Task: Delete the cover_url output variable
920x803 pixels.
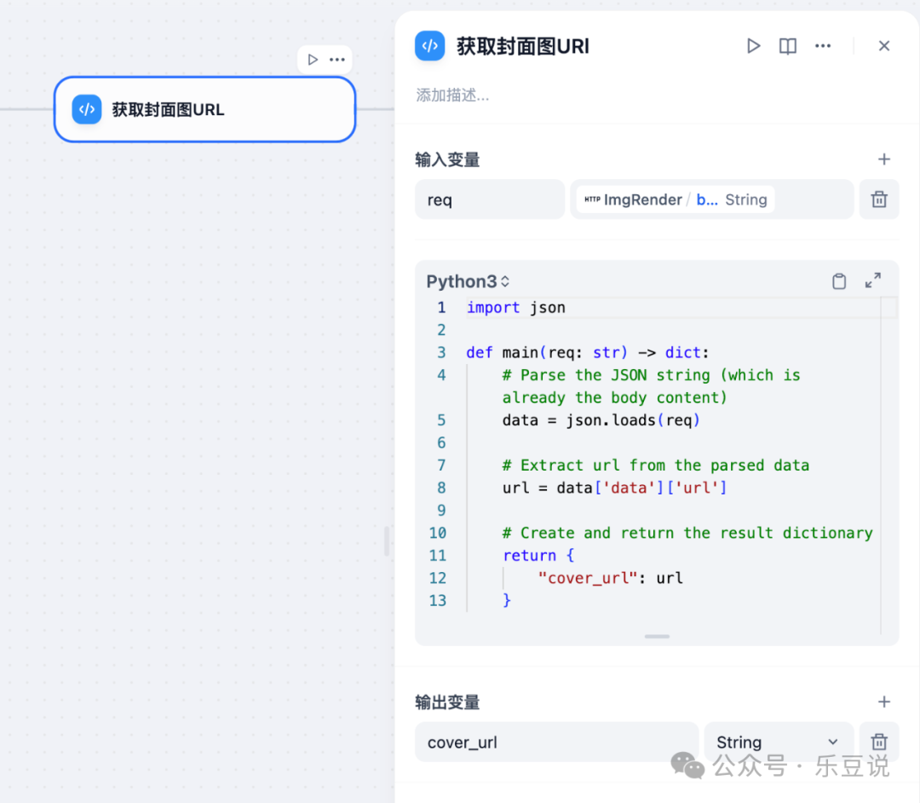Action: 879,742
